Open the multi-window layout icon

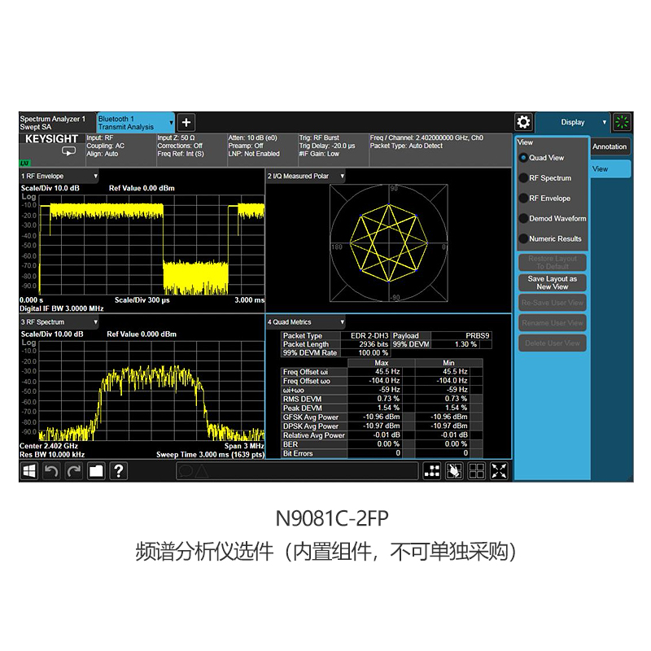coord(432,471)
